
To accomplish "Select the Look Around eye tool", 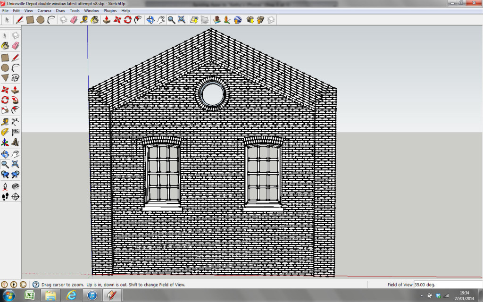I will tap(15, 187).
